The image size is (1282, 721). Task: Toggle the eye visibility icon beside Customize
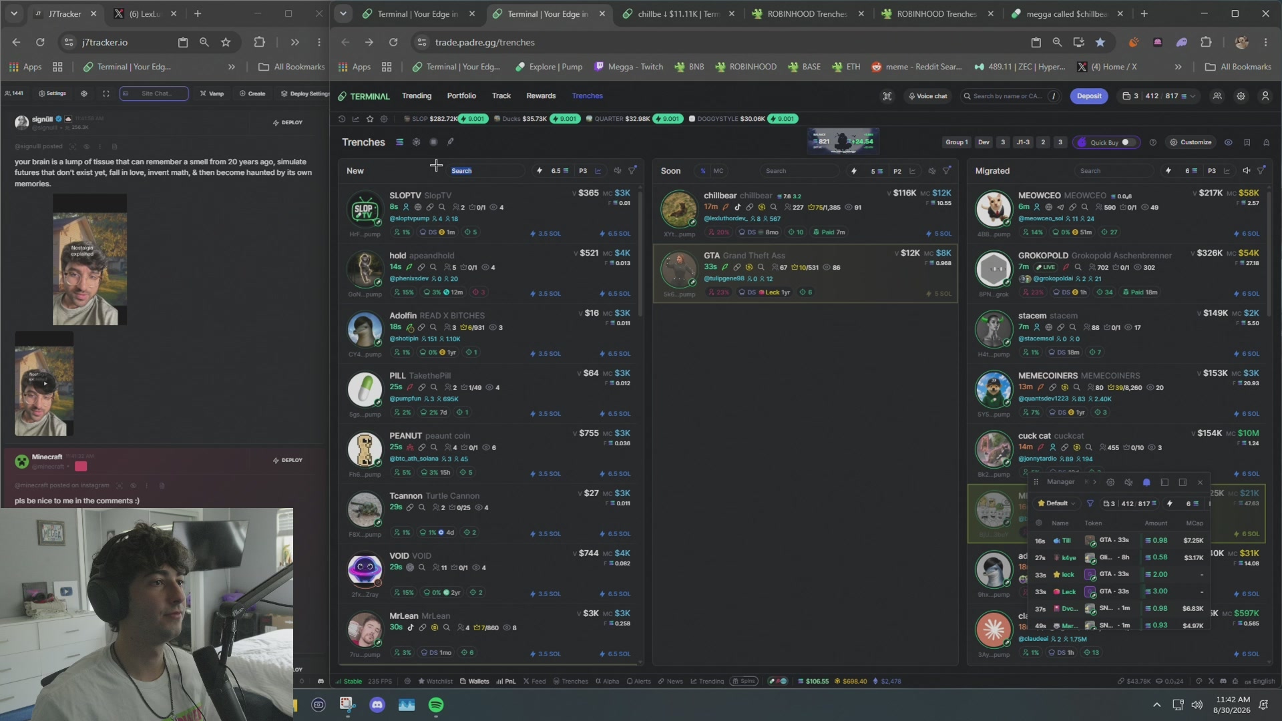coord(1229,142)
